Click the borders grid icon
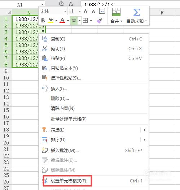 pos(85,21)
